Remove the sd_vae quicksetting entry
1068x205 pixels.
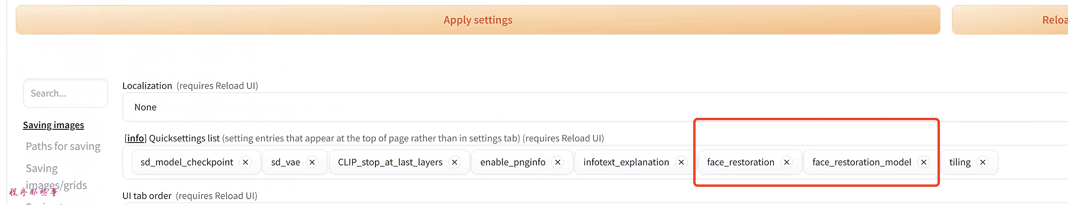[x=312, y=162]
